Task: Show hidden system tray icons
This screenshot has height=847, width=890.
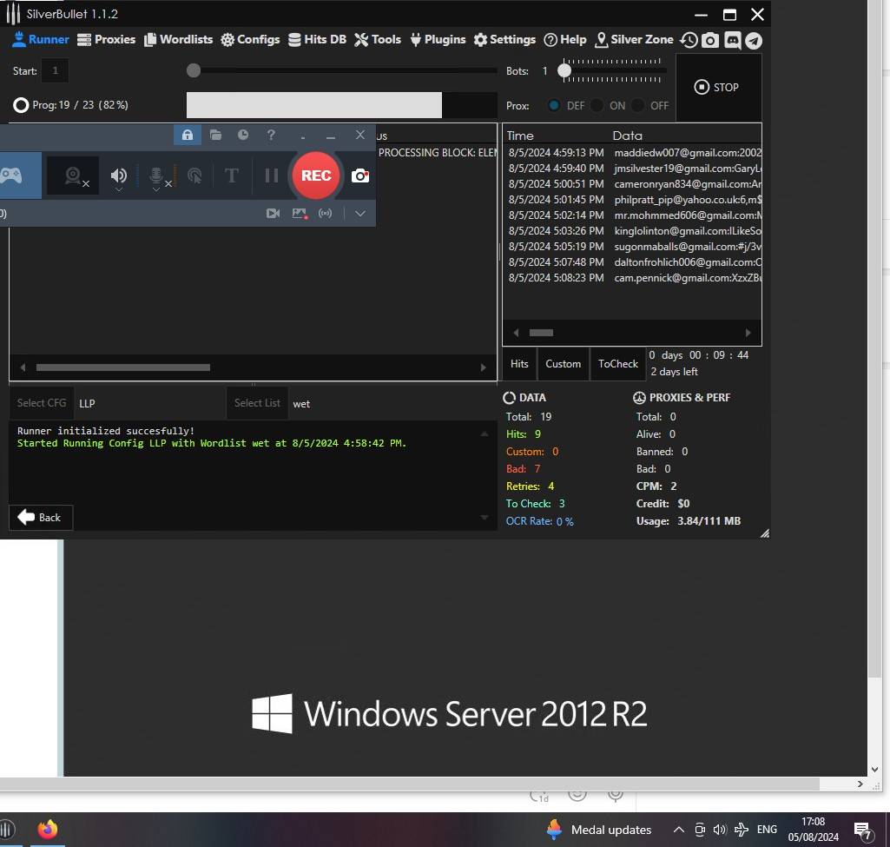Action: [x=679, y=830]
